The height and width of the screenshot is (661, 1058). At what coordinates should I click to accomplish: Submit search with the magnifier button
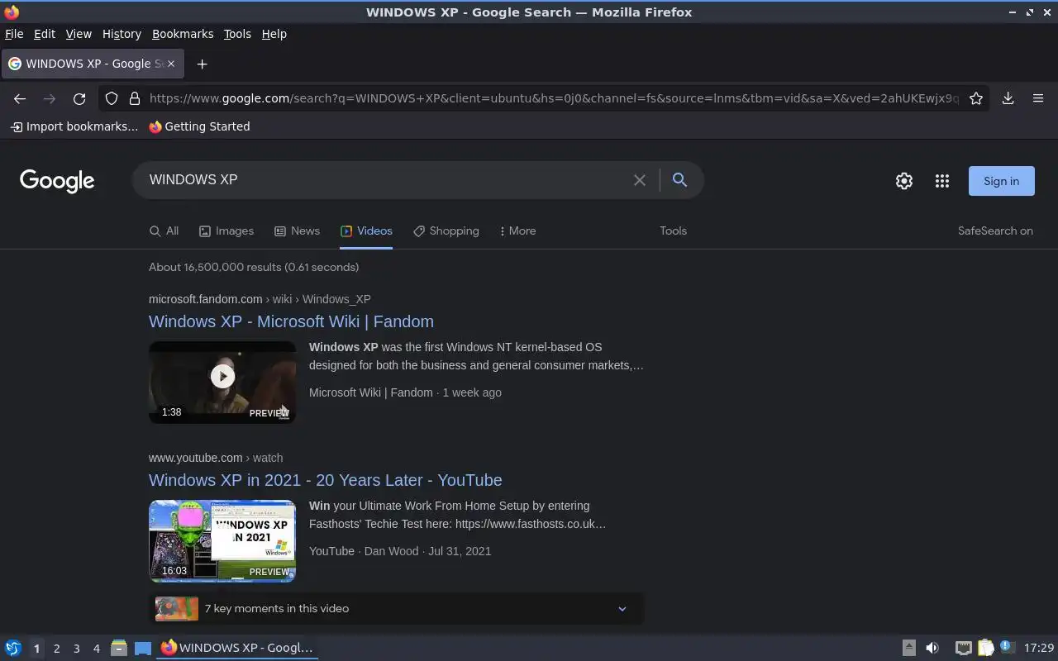(x=679, y=180)
